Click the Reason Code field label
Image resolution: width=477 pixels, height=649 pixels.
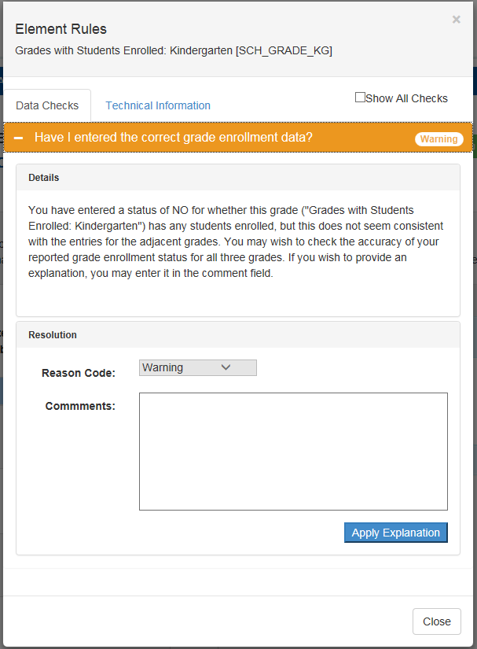(x=79, y=373)
